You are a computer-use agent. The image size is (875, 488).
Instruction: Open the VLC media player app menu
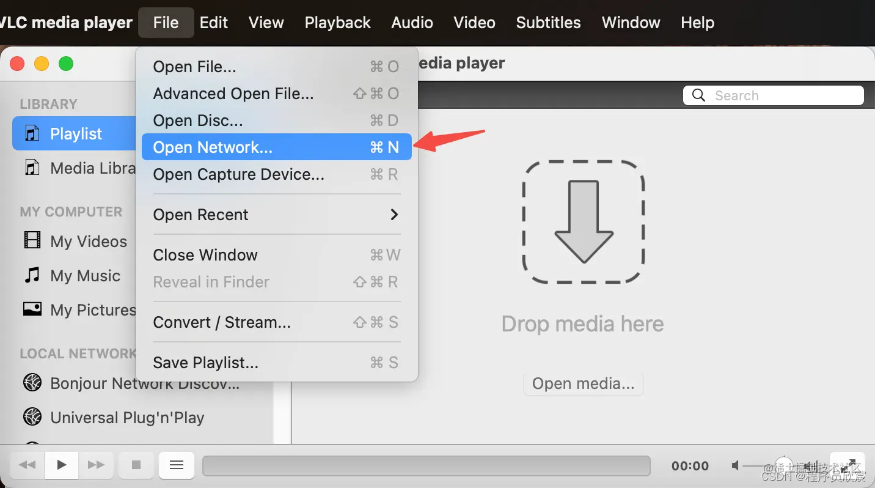tap(65, 23)
